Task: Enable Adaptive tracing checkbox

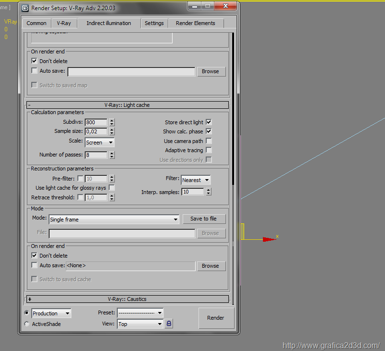Action: tap(209, 150)
